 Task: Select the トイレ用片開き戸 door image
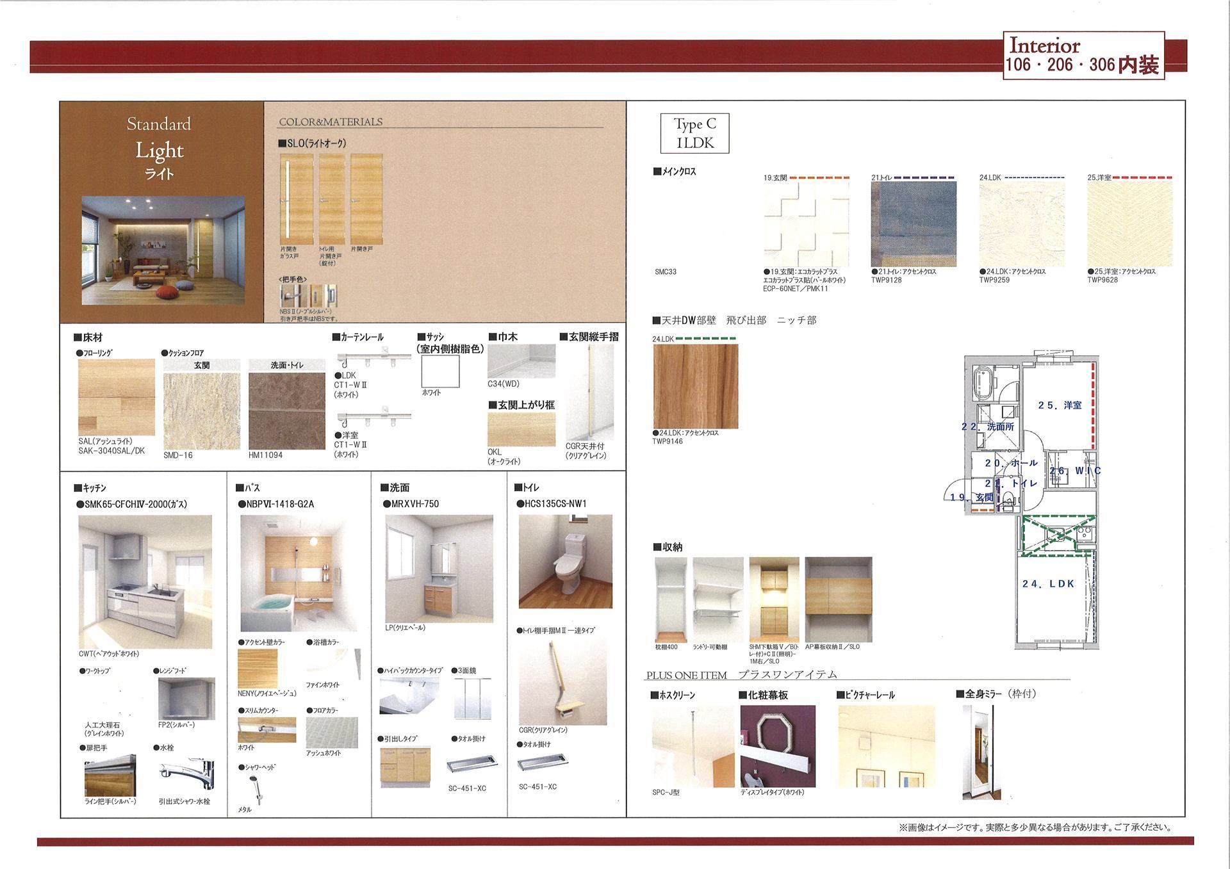click(332, 199)
